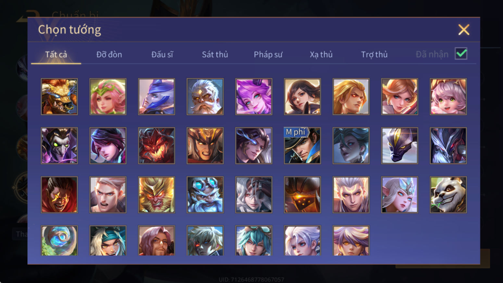Pick the golden monkey king hero
This screenshot has width=503, height=283.
click(157, 195)
